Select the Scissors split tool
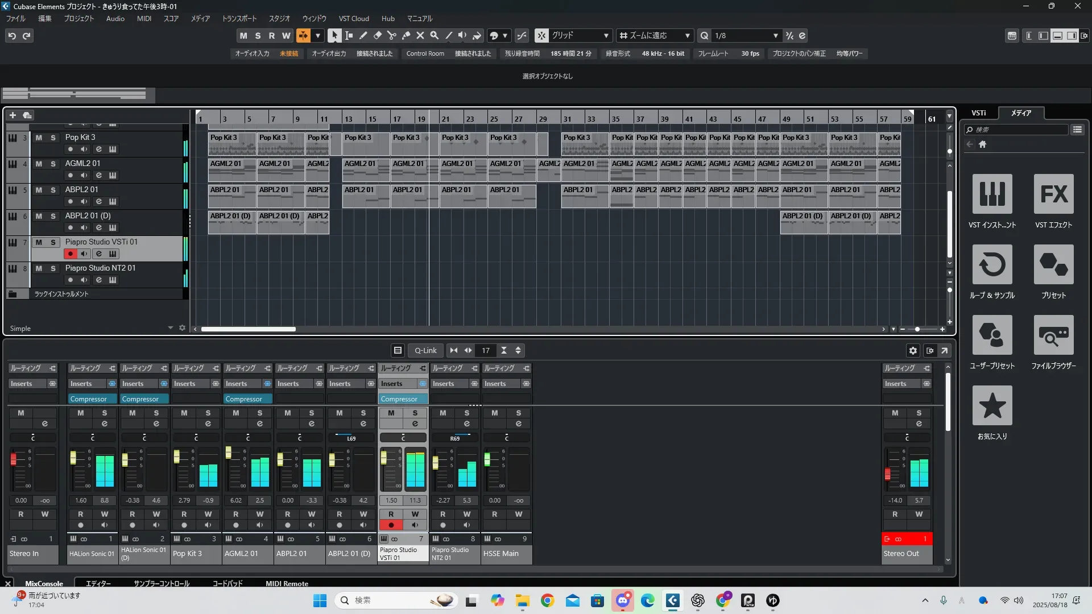The width and height of the screenshot is (1092, 614). (x=392, y=35)
